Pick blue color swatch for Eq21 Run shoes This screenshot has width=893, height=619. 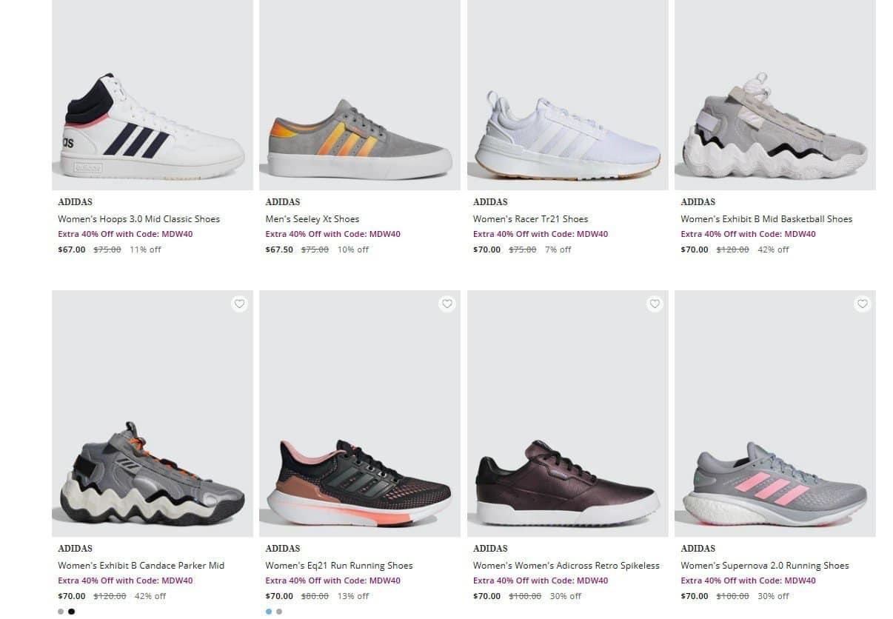pyautogui.click(x=268, y=612)
